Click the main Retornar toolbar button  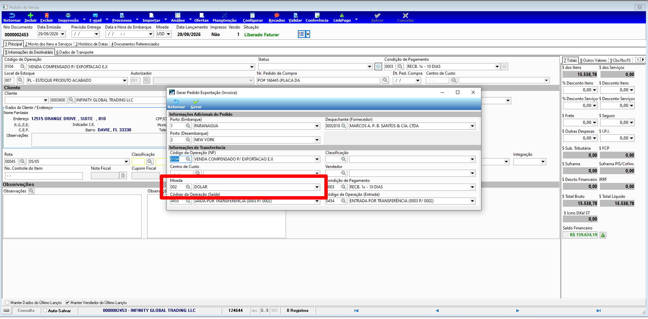[x=12, y=17]
